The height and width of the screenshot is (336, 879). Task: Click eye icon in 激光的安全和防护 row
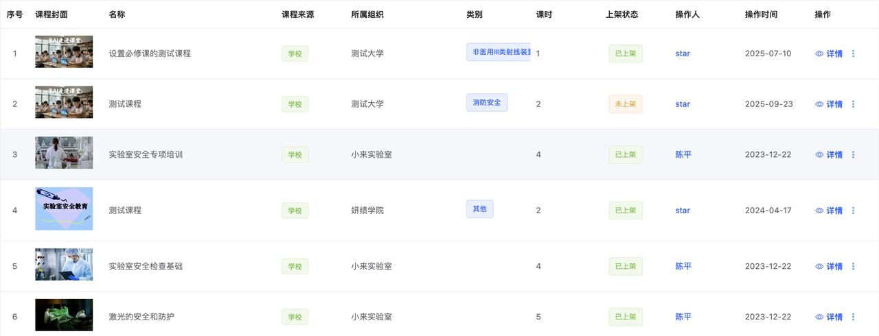point(819,317)
